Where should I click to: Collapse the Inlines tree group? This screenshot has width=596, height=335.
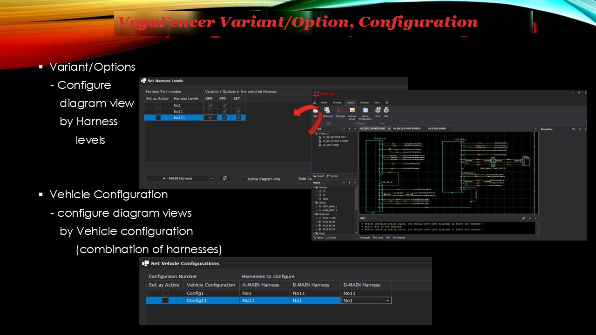tap(313, 203)
